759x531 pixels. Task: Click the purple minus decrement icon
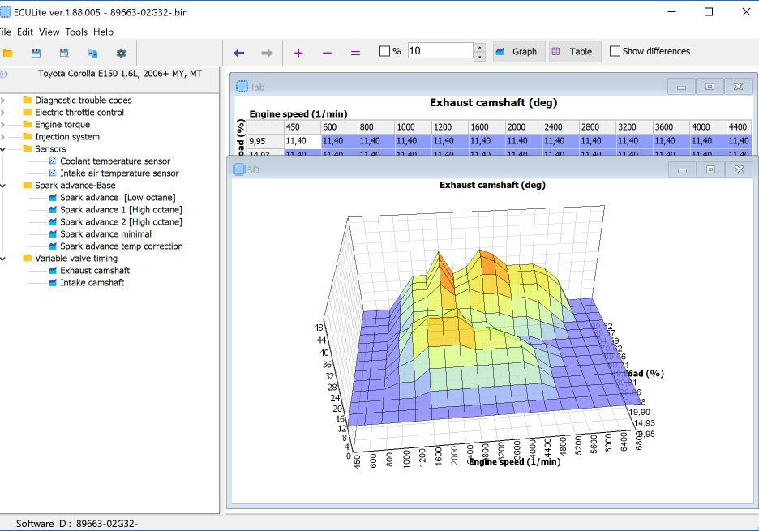327,52
